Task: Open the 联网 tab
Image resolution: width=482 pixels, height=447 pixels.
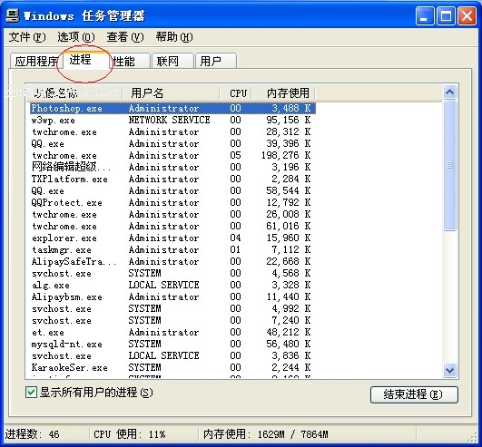Action: pos(172,61)
